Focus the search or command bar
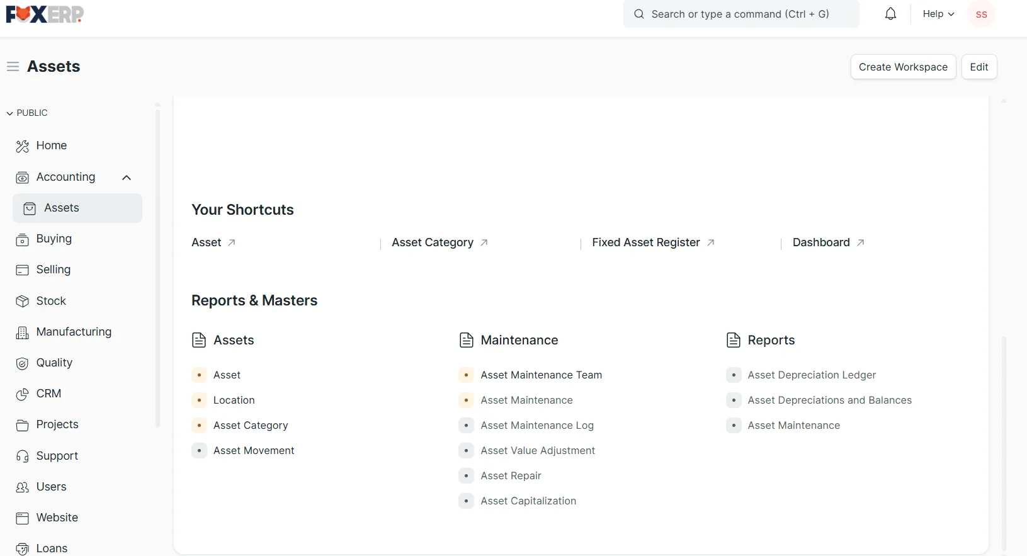1027x556 pixels. pyautogui.click(x=741, y=14)
